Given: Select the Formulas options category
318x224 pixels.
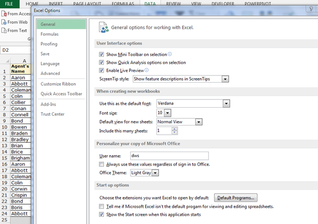Looking at the screenshot, I should pos(61,34).
